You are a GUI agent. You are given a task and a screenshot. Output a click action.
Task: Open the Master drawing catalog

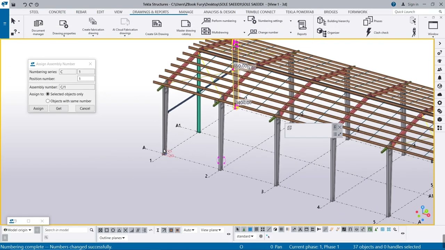tap(186, 27)
